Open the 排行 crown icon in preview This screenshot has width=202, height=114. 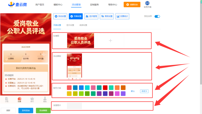[x=32, y=100]
